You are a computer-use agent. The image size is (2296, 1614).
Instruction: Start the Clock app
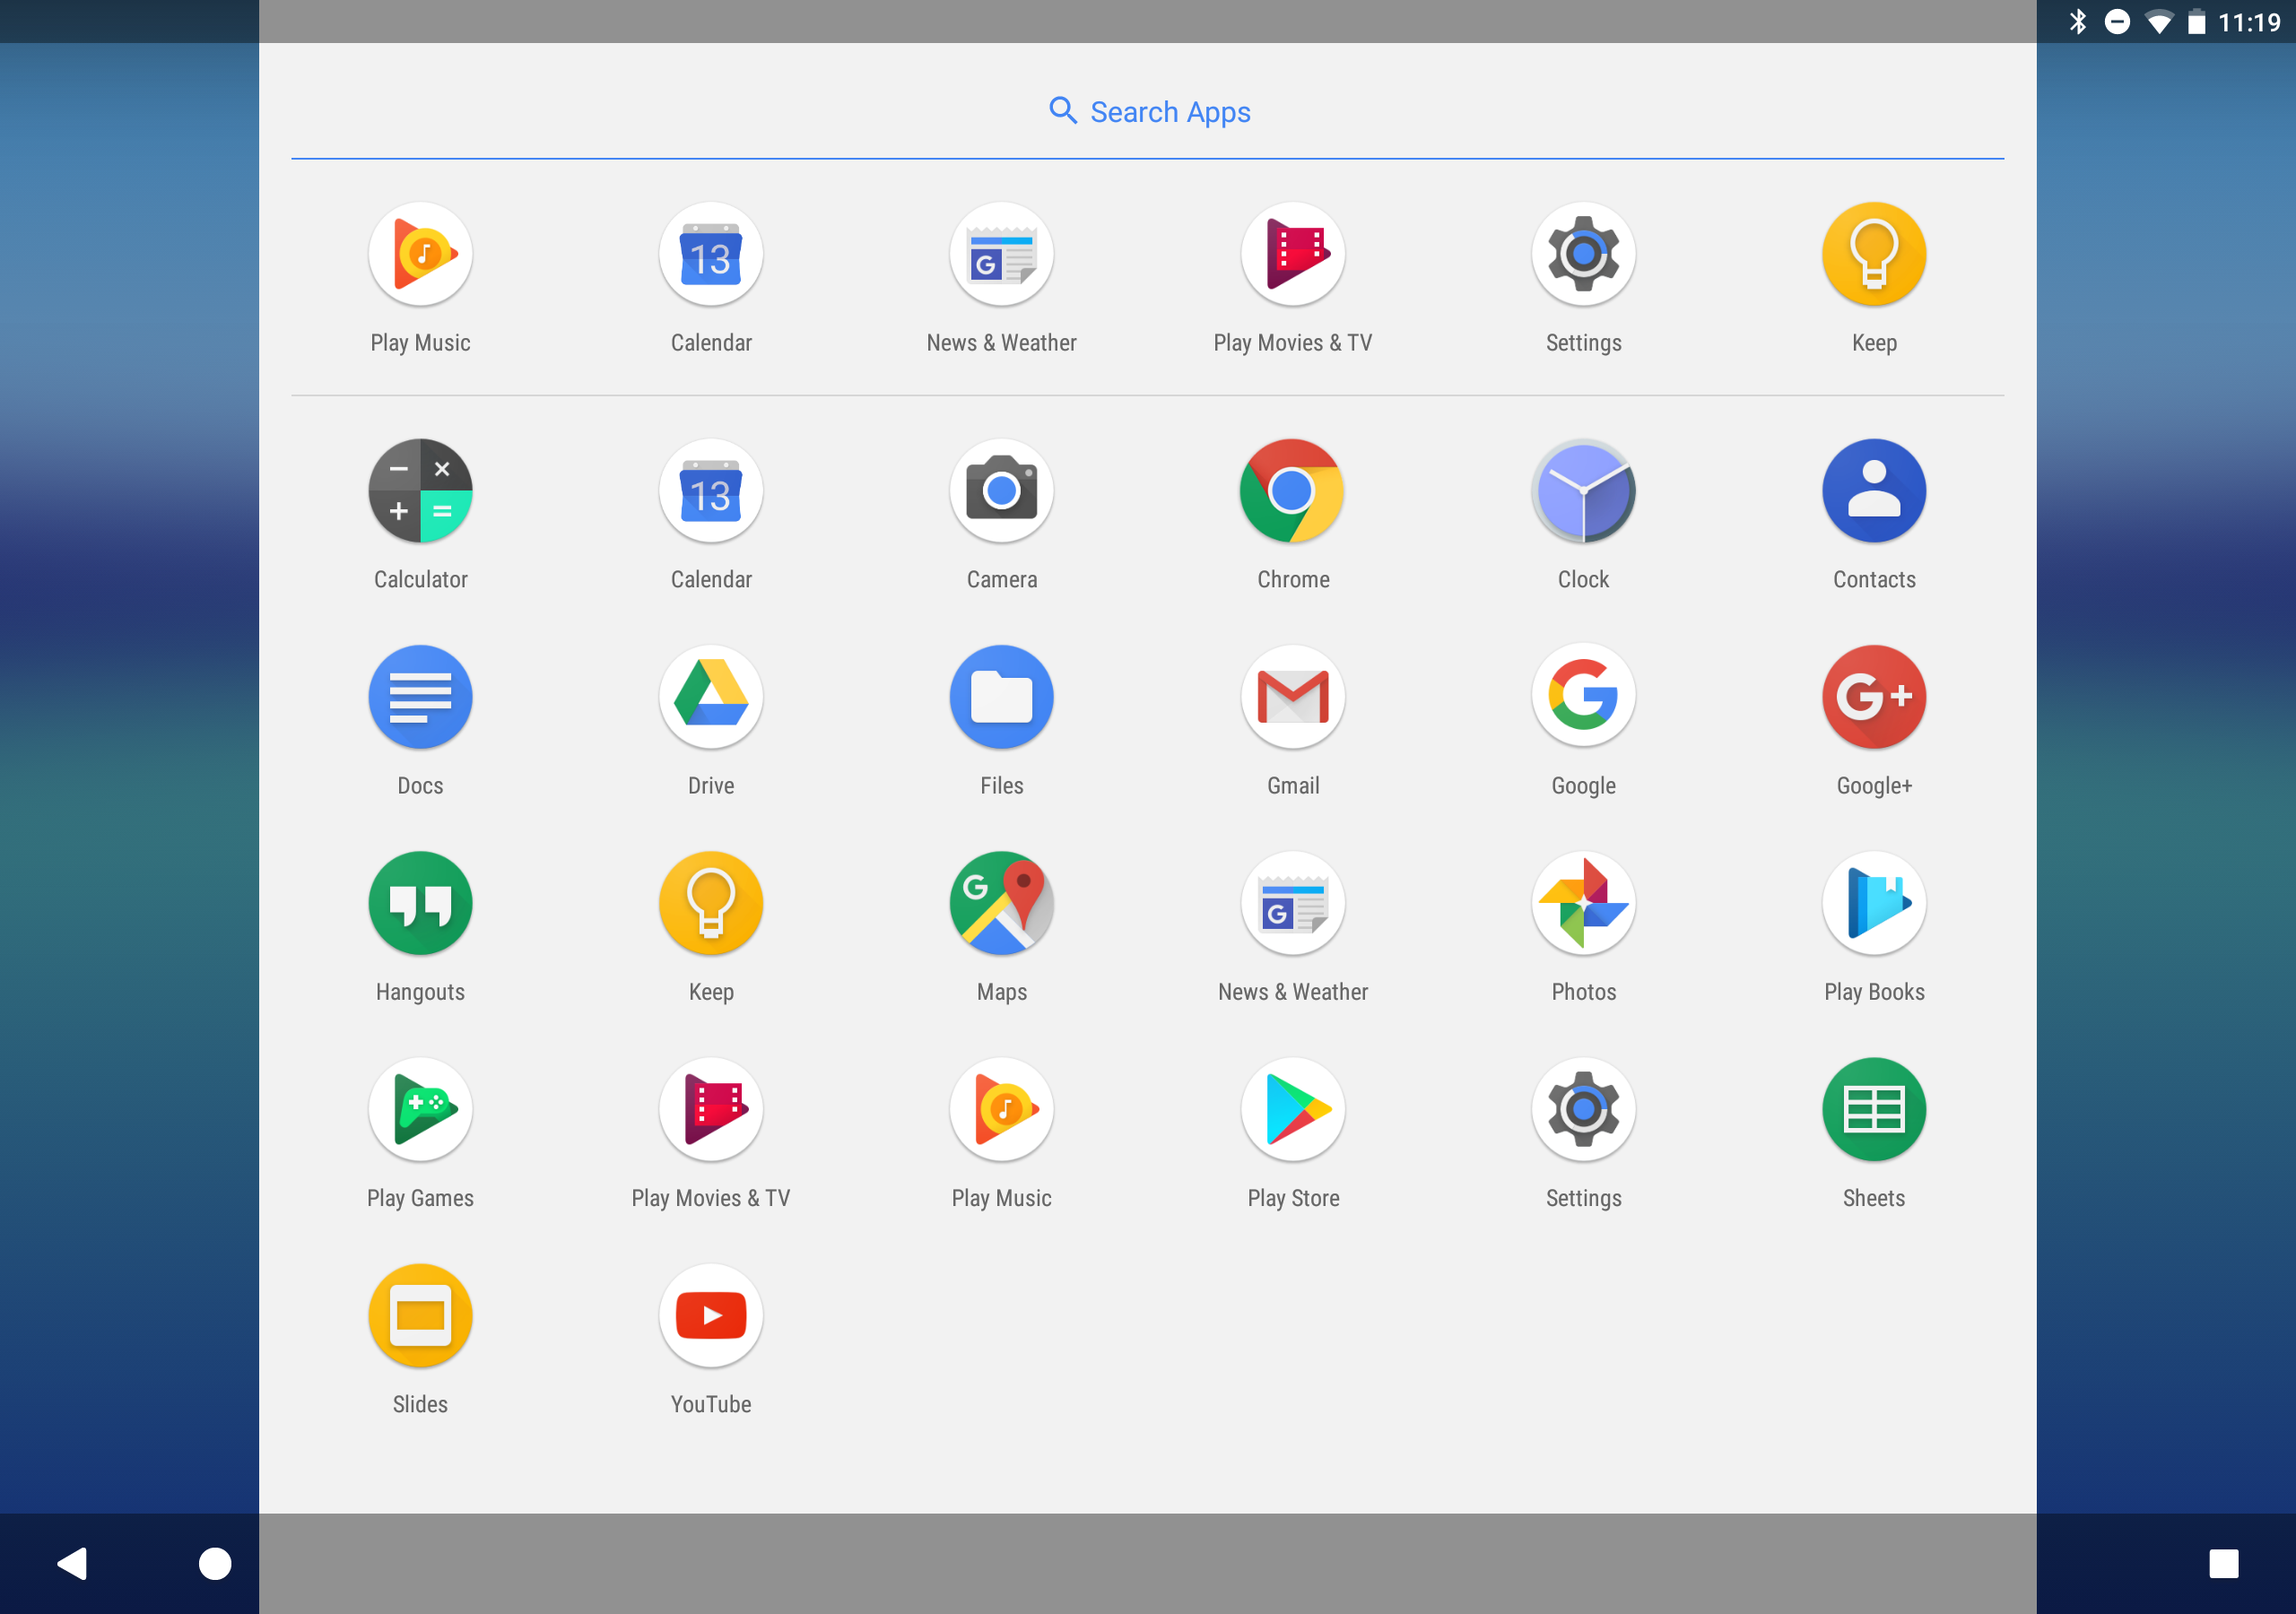click(x=1582, y=491)
